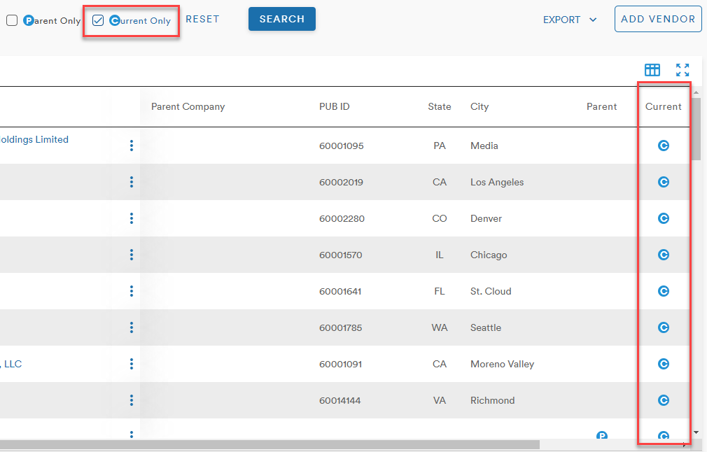Check the Parent Only checkbox
Screen dimensions: 707x452
click(x=12, y=20)
